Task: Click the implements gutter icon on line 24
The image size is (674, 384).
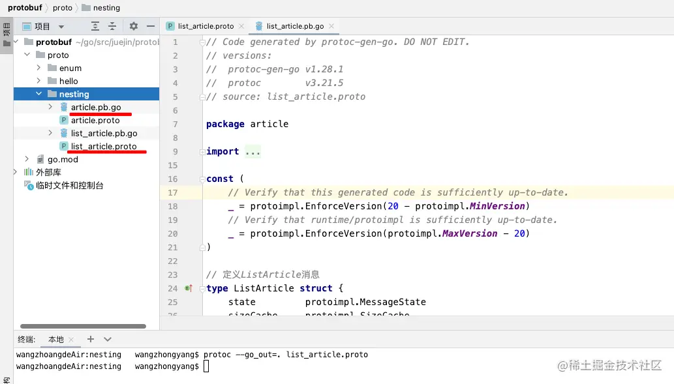Action: click(189, 288)
